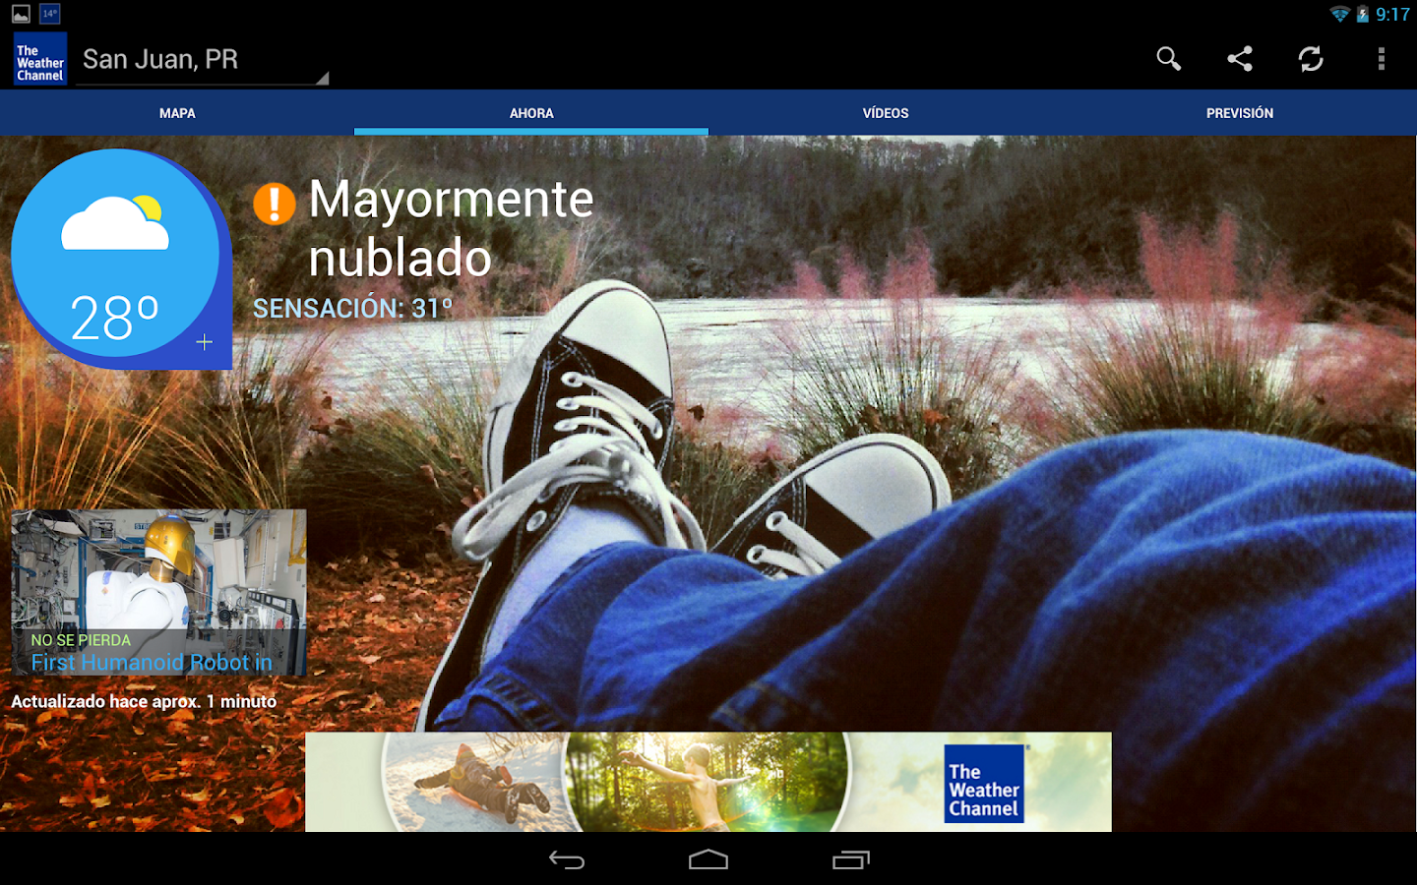
Task: Open The Weather Channel app logo
Action: pos(40,59)
